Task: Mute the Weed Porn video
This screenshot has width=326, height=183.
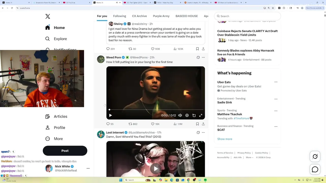Action: pyautogui.click(x=180, y=115)
